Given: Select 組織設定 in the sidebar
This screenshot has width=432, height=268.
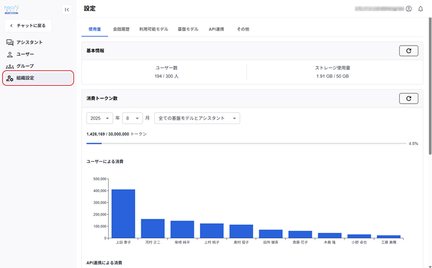Looking at the screenshot, I should [38, 78].
